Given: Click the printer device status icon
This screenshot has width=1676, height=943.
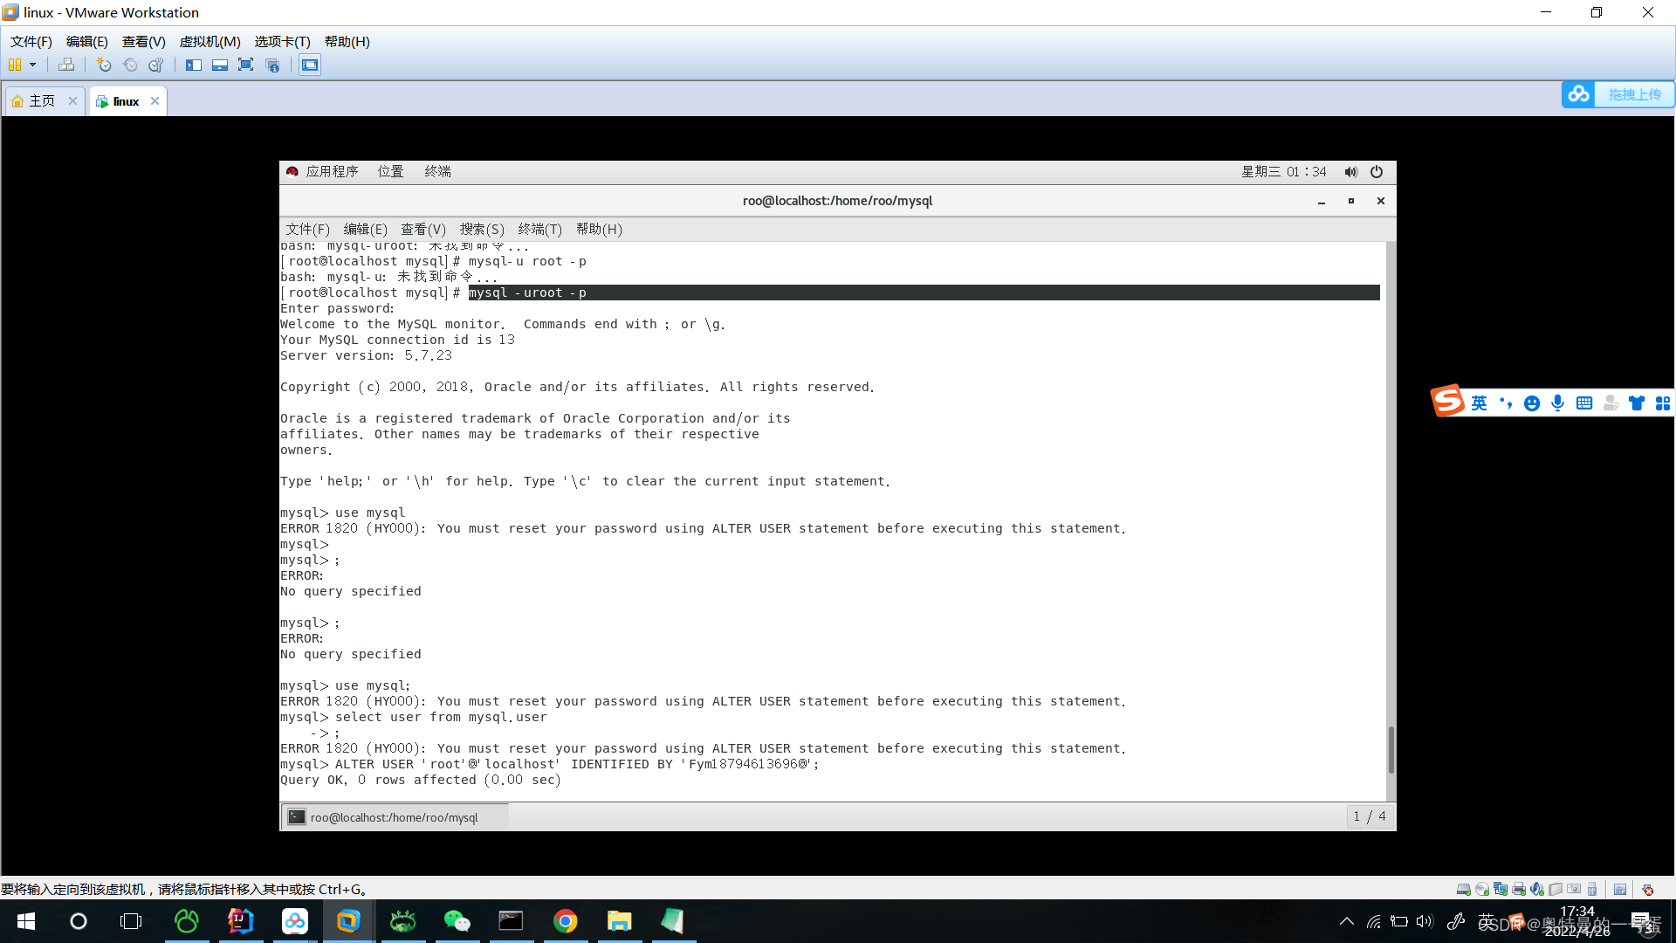Looking at the screenshot, I should (1519, 890).
